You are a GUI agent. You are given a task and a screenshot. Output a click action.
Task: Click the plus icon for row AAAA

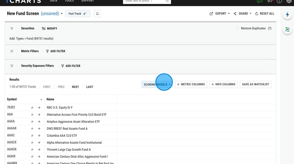point(39,121)
